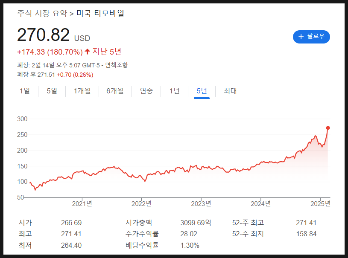Click the 2024년 axis label

260,204
